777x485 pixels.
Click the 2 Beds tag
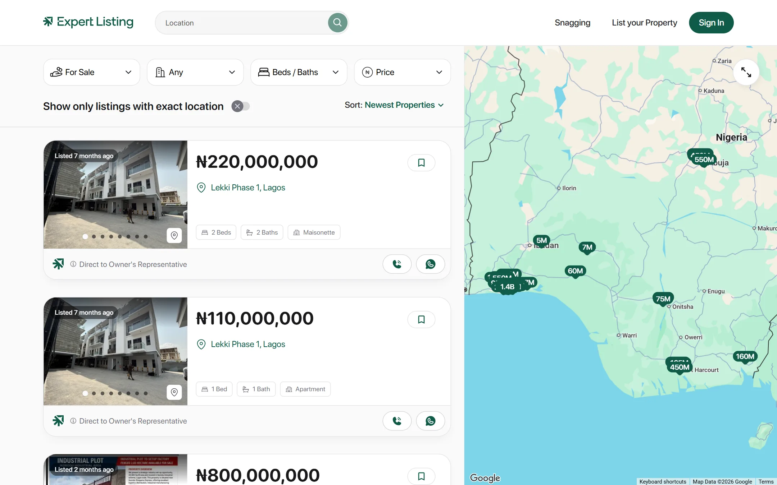pos(216,232)
